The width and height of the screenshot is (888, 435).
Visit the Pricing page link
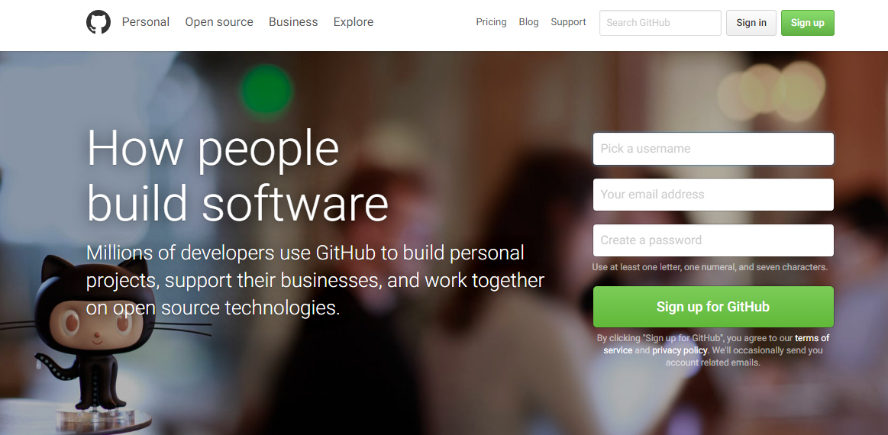(x=491, y=22)
